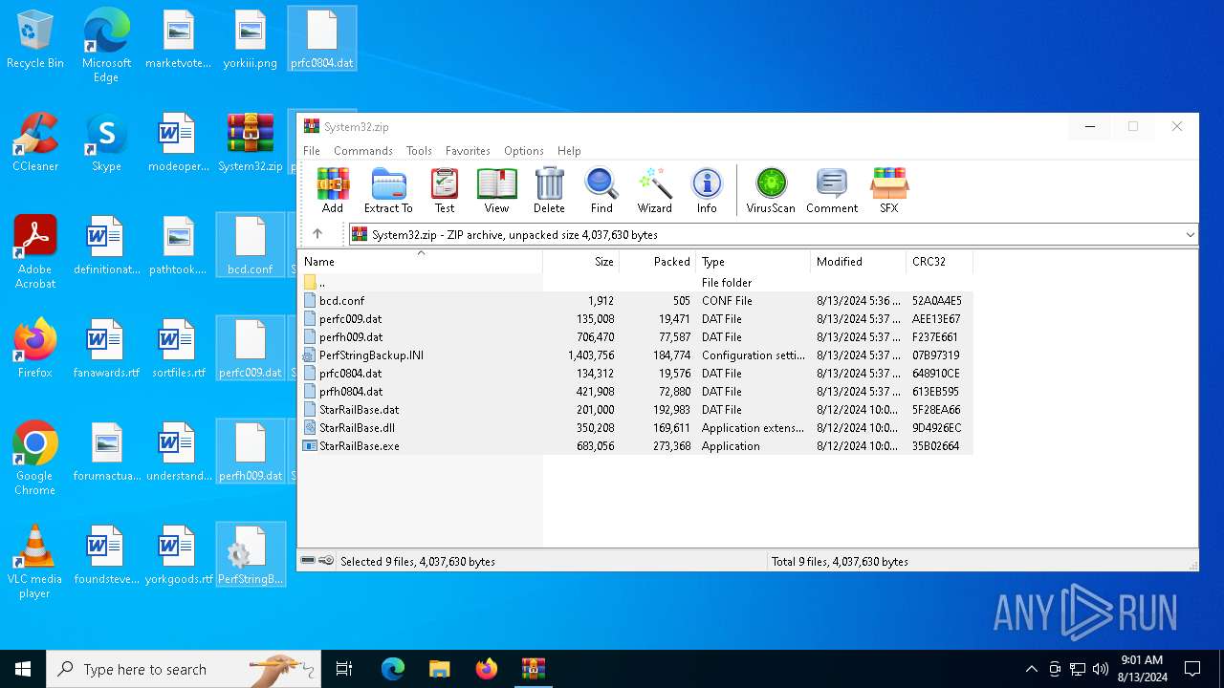This screenshot has width=1224, height=688.
Task: Select perfc009.dat in the archive list
Action: click(636, 319)
